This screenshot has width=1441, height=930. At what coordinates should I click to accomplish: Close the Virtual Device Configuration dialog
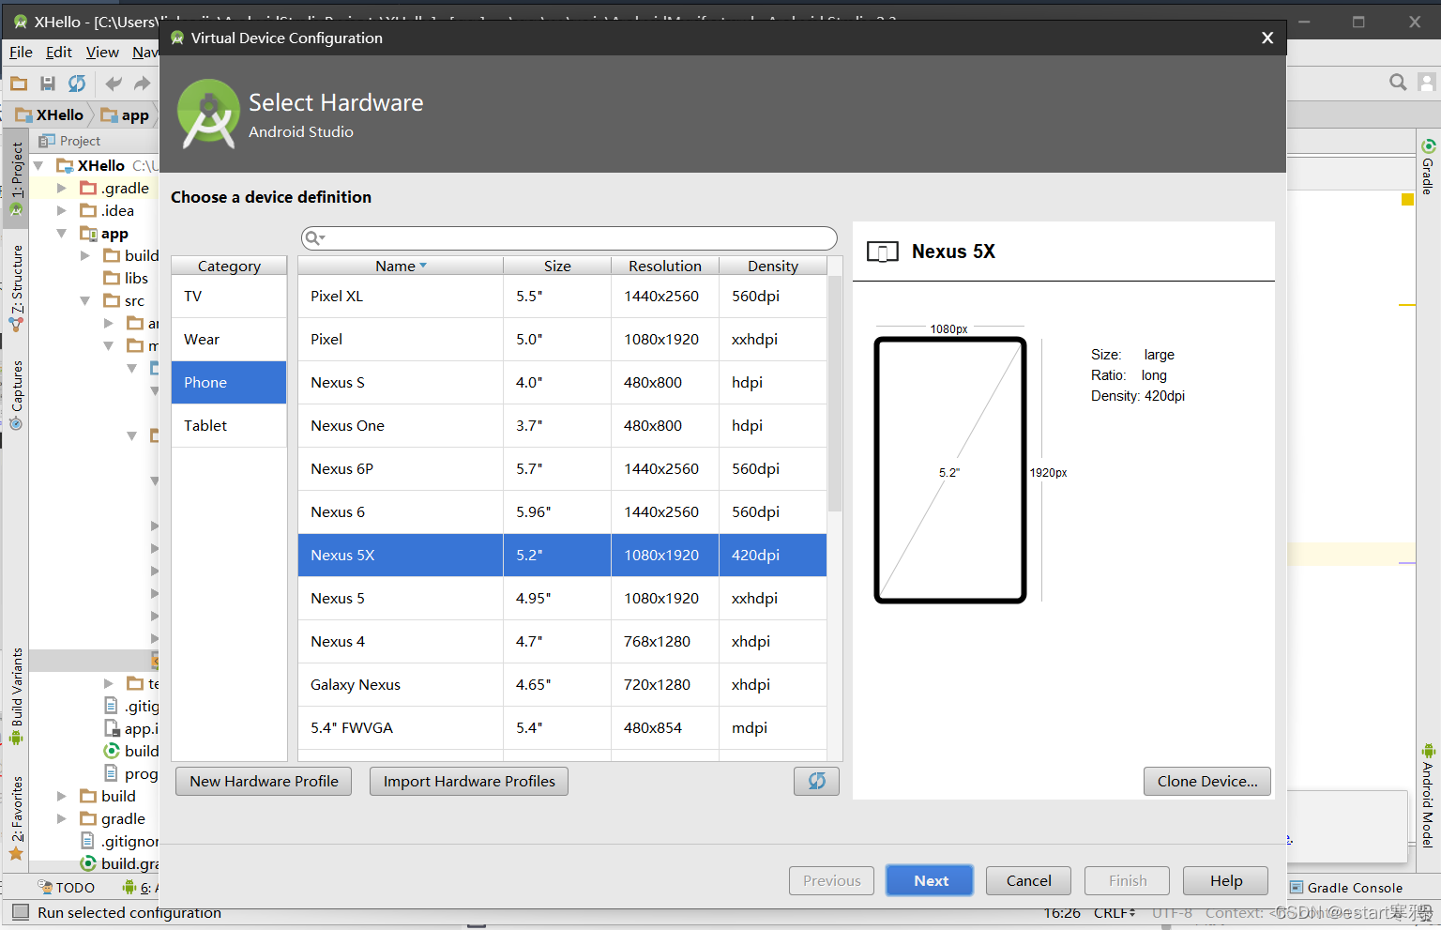click(x=1267, y=38)
